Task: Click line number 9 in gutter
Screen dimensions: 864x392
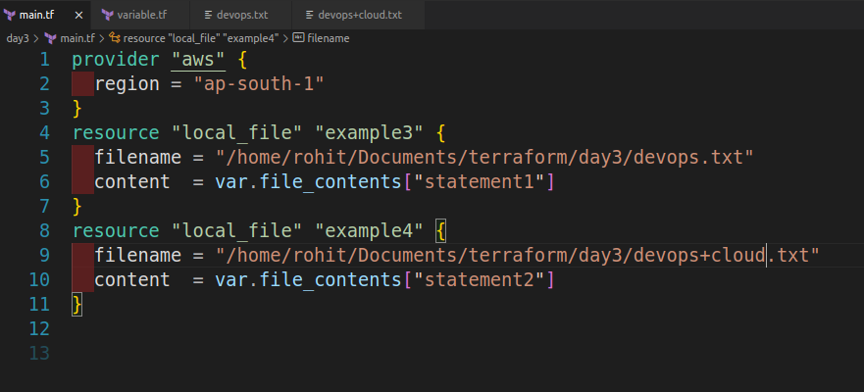Action: pos(45,256)
